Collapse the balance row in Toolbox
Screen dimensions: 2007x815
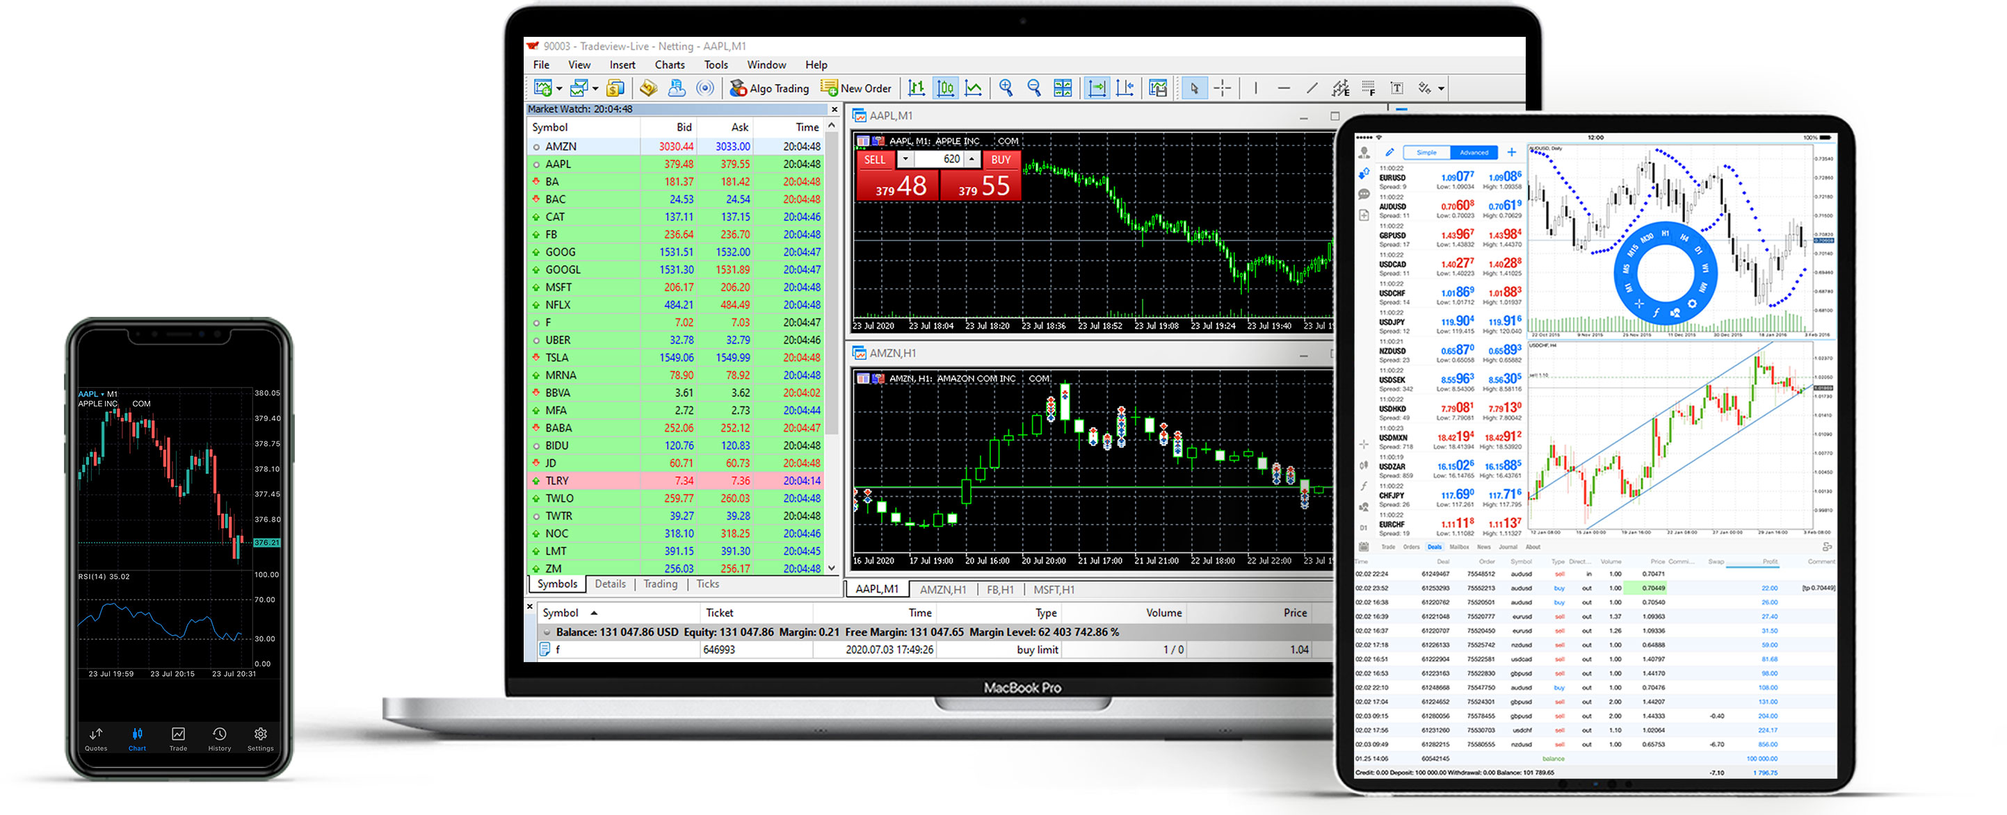[x=547, y=632]
